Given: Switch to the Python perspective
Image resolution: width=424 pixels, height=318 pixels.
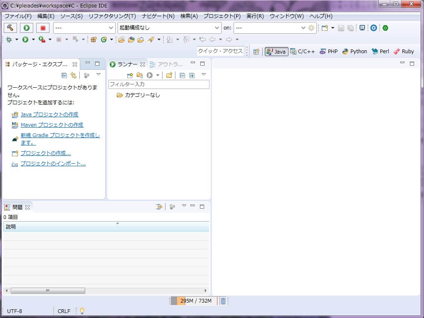Looking at the screenshot, I should [355, 52].
